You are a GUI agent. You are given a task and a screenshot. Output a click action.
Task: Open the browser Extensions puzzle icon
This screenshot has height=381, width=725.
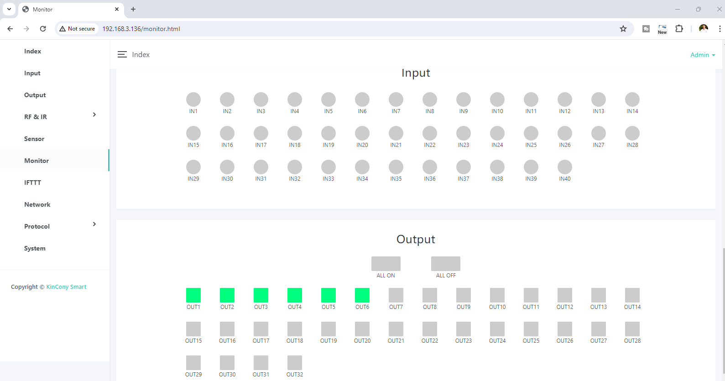[x=679, y=29]
